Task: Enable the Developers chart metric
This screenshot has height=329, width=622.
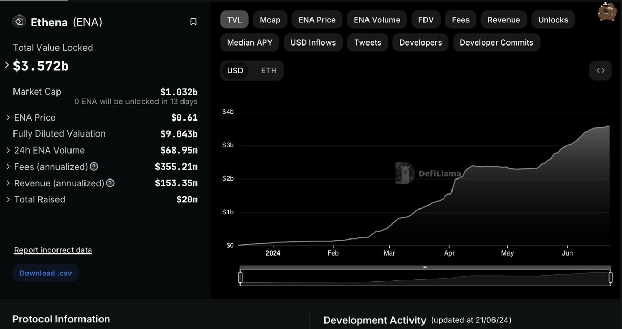Action: coord(420,42)
